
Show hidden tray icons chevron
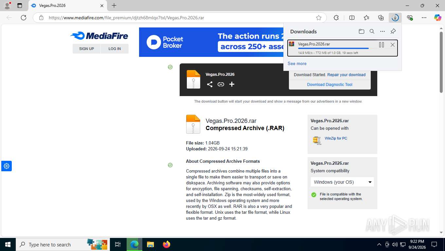(379, 244)
